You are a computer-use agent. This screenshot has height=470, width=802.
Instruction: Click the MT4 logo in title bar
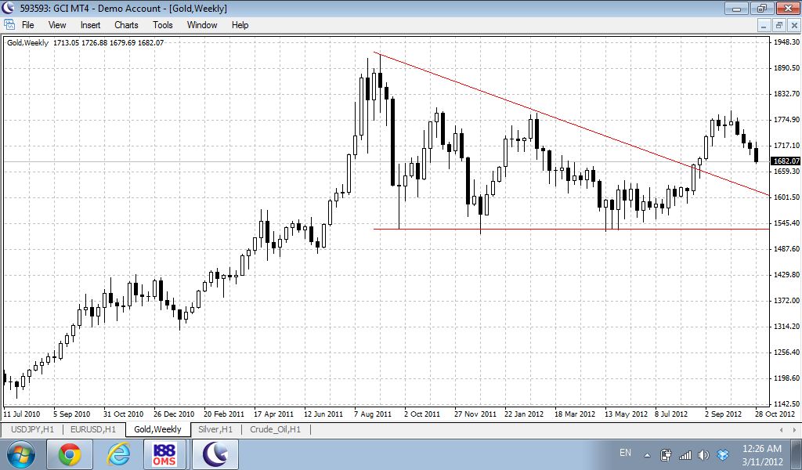9,8
